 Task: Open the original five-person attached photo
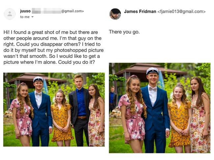click(x=54, y=110)
